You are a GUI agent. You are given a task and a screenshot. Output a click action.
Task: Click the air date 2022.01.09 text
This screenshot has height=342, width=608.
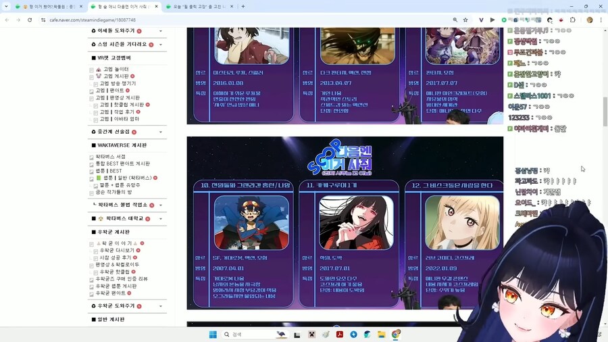click(441, 268)
